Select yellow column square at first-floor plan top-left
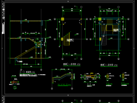Viewport: 137px width, 103px height. tap(63, 19)
